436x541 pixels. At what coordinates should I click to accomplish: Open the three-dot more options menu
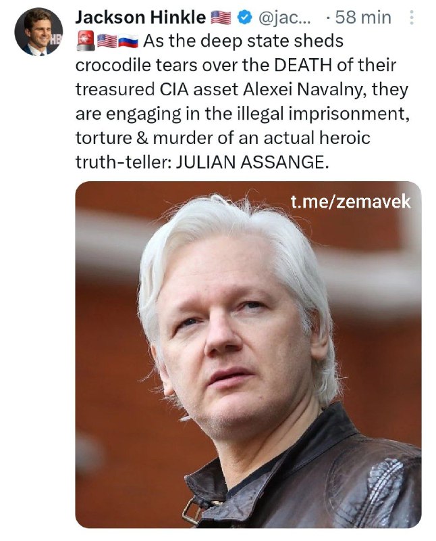pos(411,18)
